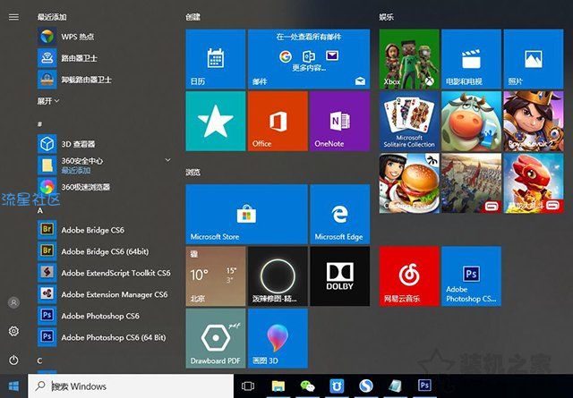Focus the 搜索 Windows search box
The image size is (573, 398).
click(x=131, y=386)
